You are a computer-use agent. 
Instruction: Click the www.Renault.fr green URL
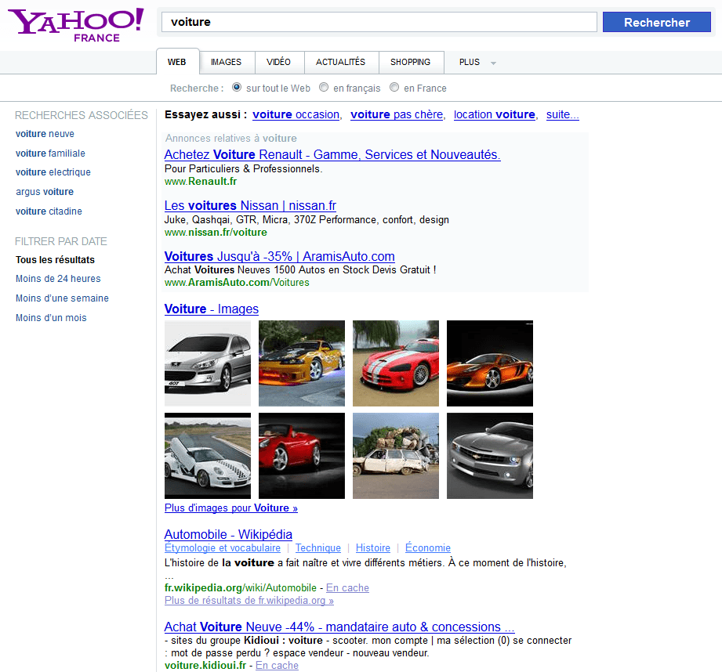click(x=201, y=181)
